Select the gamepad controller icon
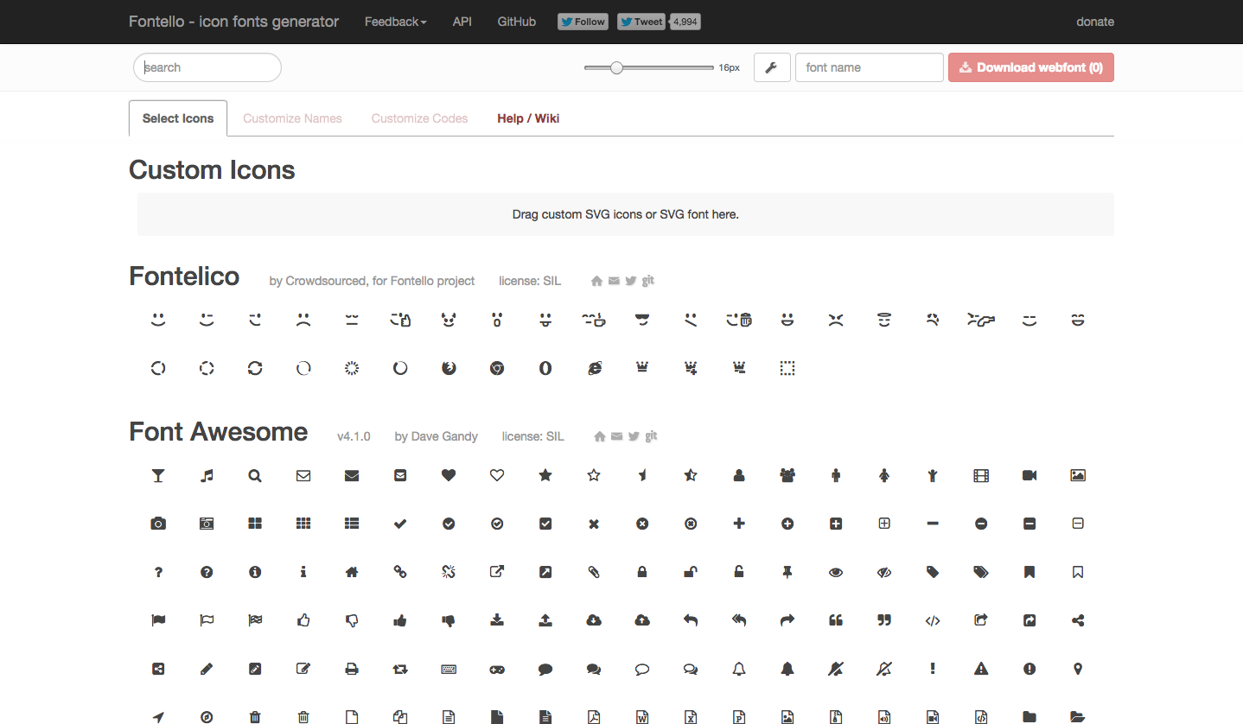 pyautogui.click(x=497, y=669)
